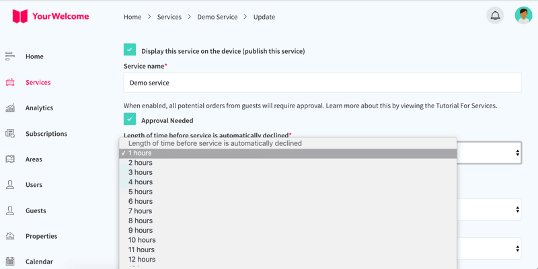Open the auto-decline time dropdown arrows
This screenshot has height=269, width=538.
pyautogui.click(x=517, y=153)
